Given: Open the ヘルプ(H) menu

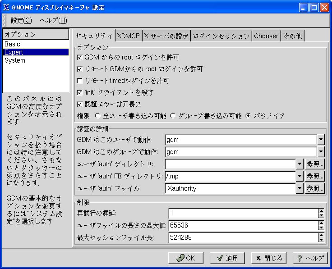Looking at the screenshot, I should pos(53,21).
